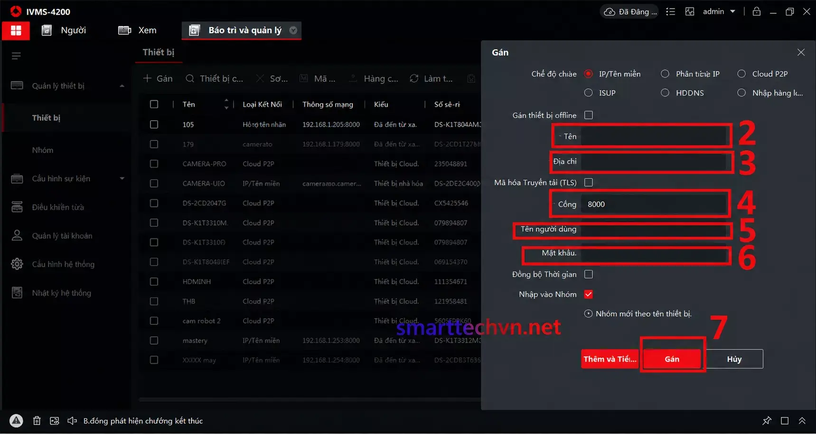Enable the Gán thiết bị offline checkbox
This screenshot has width=816, height=434.
coord(589,115)
